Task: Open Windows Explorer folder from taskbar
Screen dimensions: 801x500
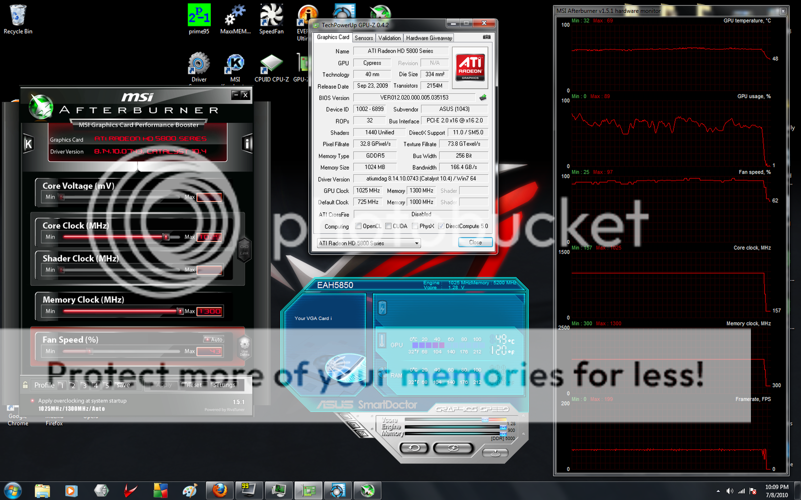Action: pos(42,490)
